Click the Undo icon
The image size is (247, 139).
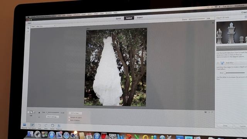pos(39,125)
